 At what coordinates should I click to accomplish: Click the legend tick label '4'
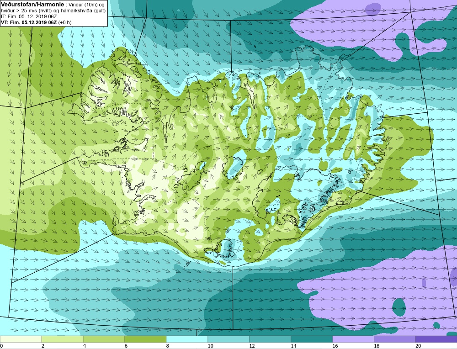85,346
